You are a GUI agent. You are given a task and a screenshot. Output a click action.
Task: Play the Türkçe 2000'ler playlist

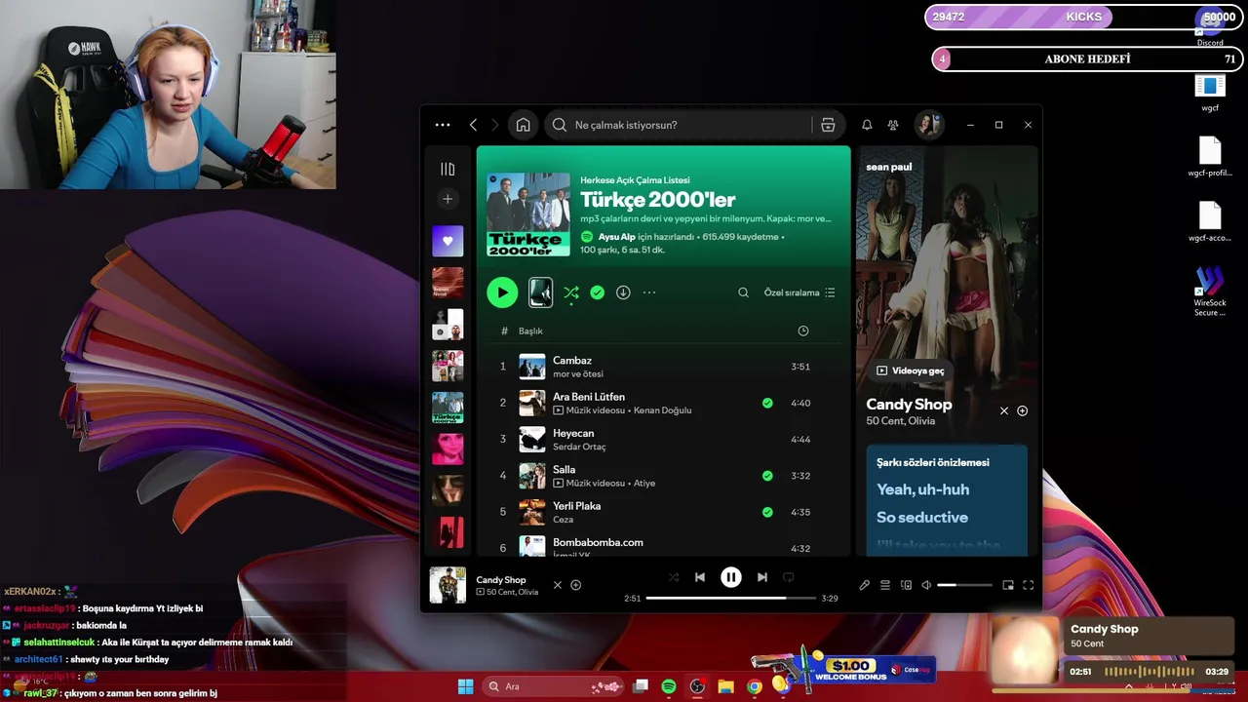[502, 292]
